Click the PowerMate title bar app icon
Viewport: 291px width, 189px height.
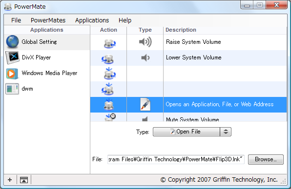pos(8,7)
